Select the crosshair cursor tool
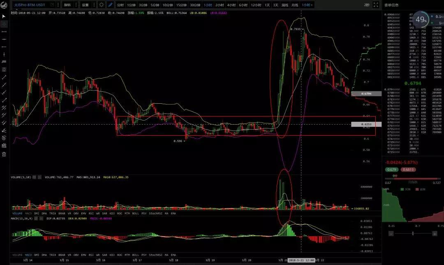444x265 pixels. (4, 23)
